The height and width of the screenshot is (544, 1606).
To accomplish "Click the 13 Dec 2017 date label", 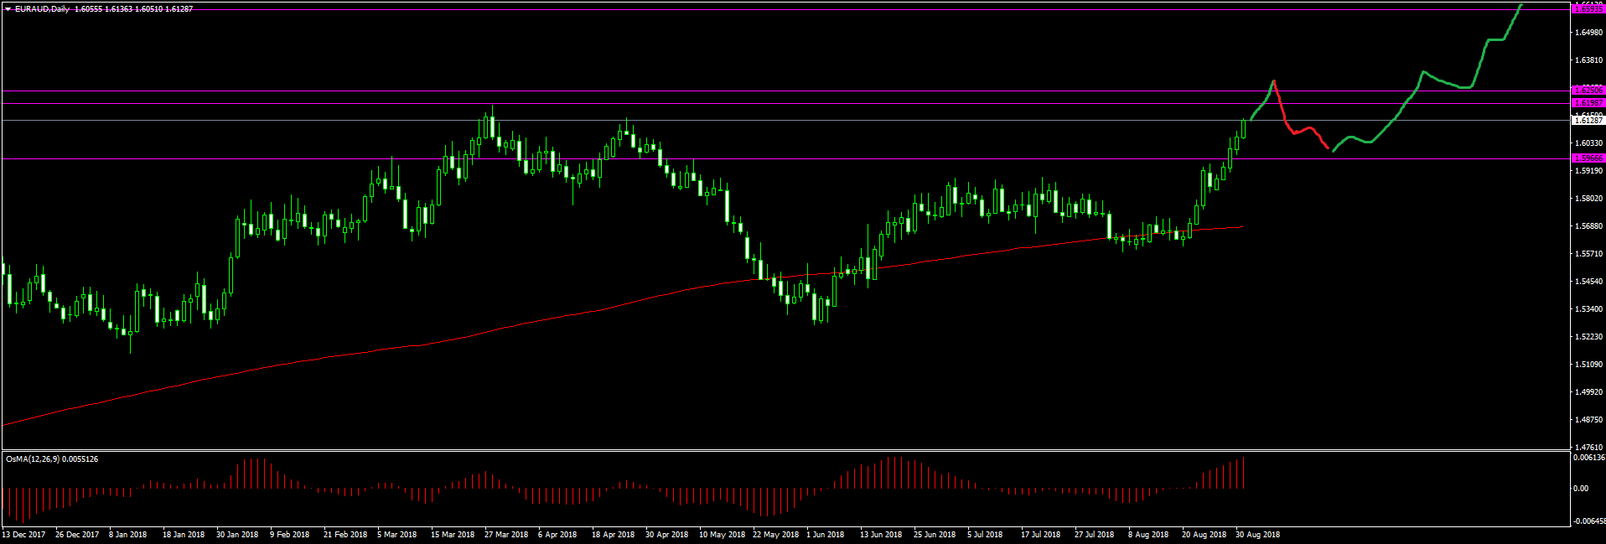I will click(x=23, y=535).
